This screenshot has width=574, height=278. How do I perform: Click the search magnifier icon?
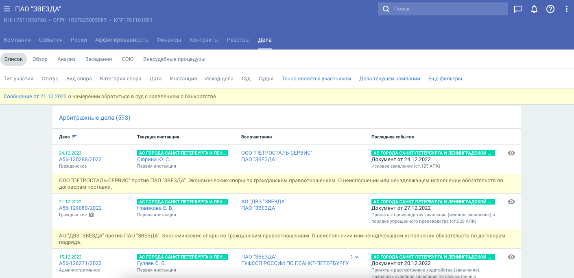coord(386,9)
